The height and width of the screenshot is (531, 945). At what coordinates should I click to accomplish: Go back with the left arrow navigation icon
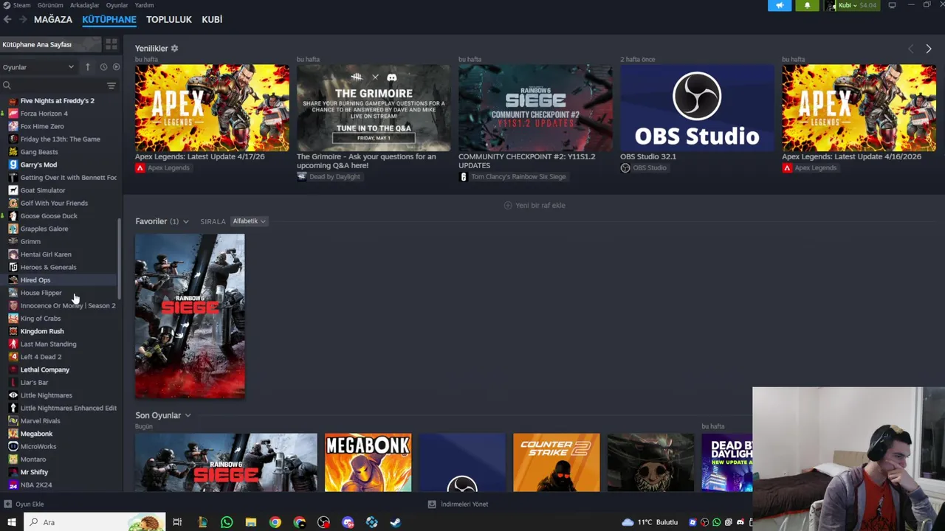coord(7,20)
